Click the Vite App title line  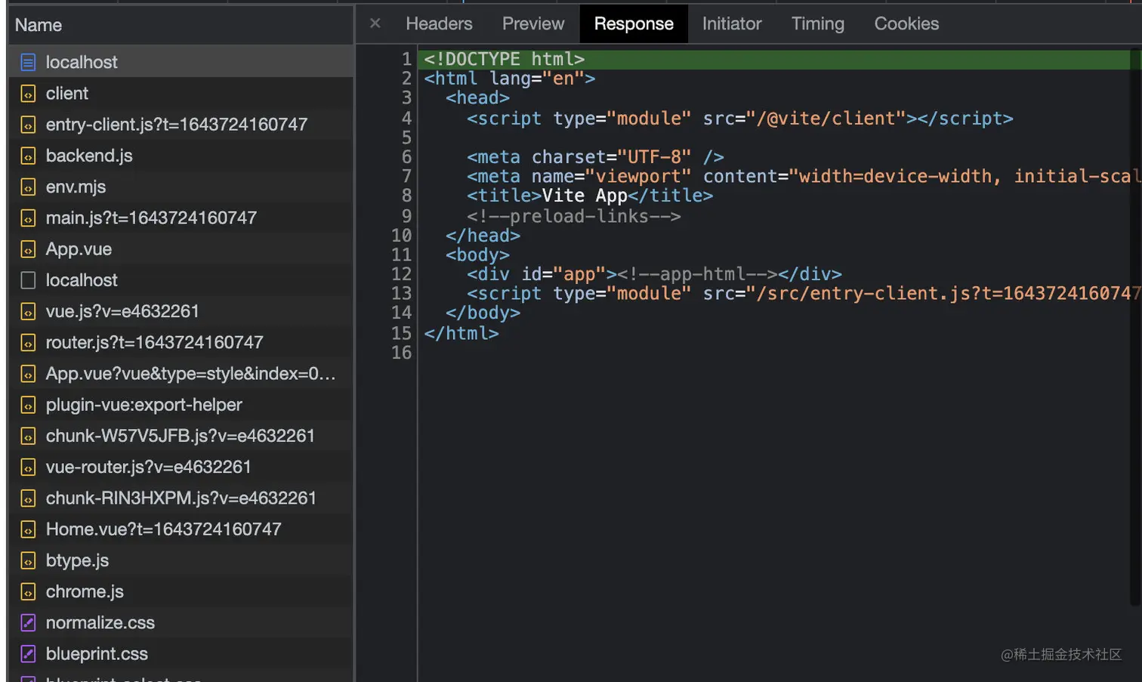(x=590, y=196)
